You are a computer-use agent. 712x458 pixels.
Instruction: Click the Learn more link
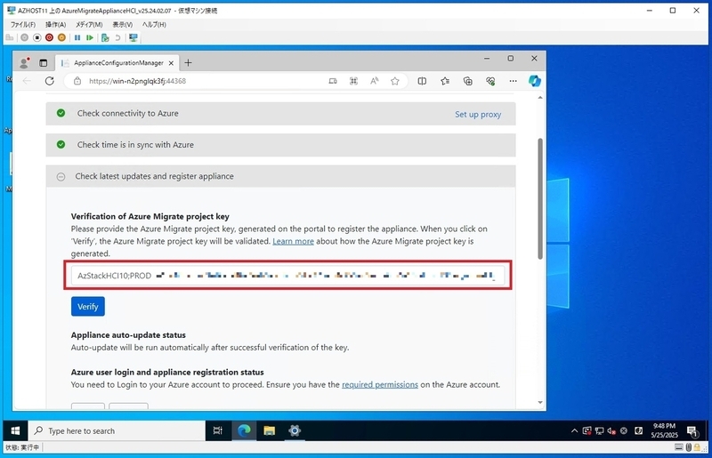click(x=293, y=241)
